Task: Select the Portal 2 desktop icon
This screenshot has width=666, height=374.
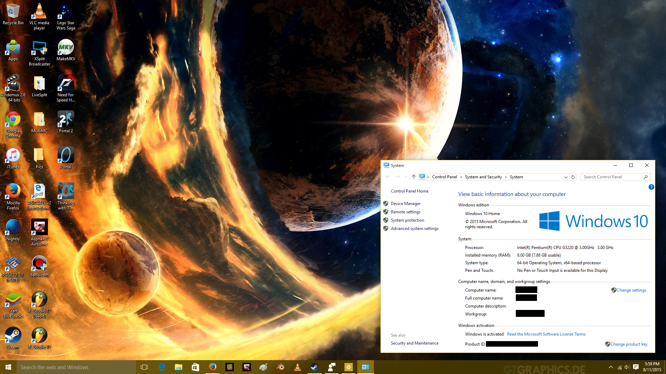Action: [66, 123]
